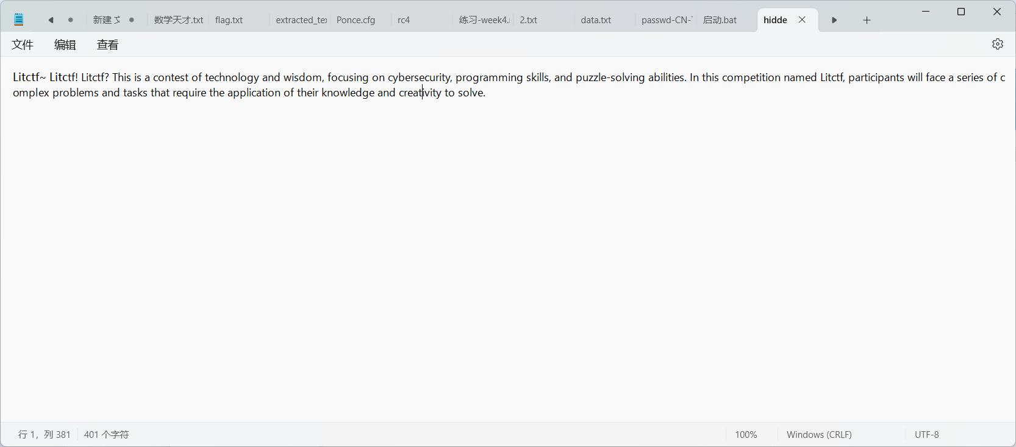Screen dimensions: 1016x447
Task: Open the 文件 menu
Action: pos(23,45)
